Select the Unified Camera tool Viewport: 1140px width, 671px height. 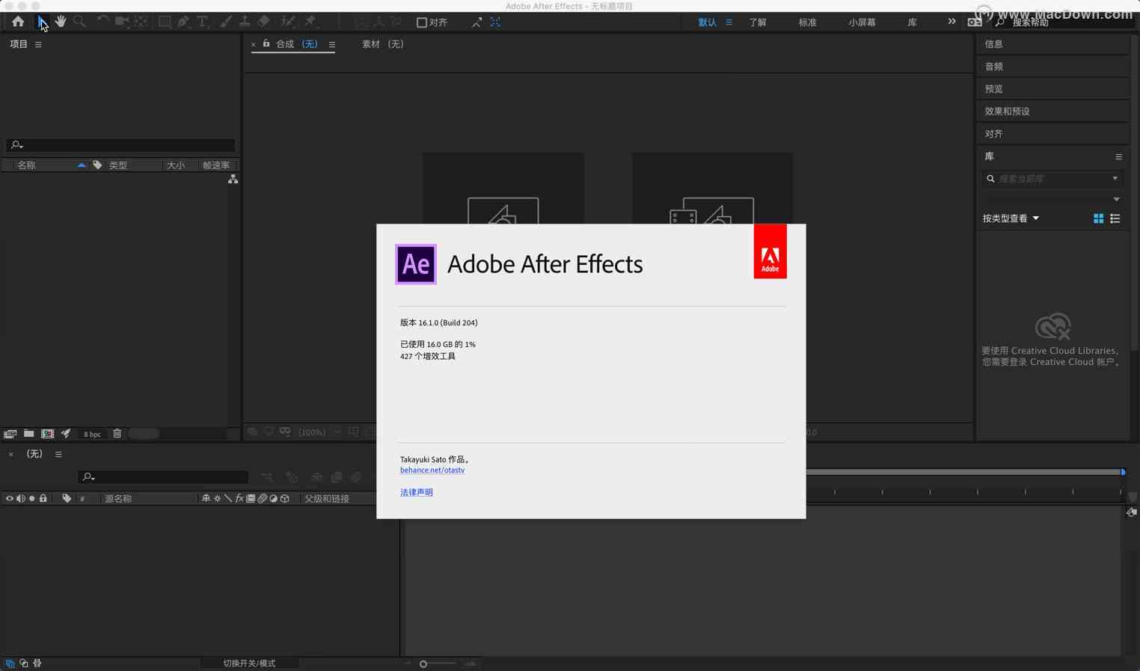tap(121, 22)
